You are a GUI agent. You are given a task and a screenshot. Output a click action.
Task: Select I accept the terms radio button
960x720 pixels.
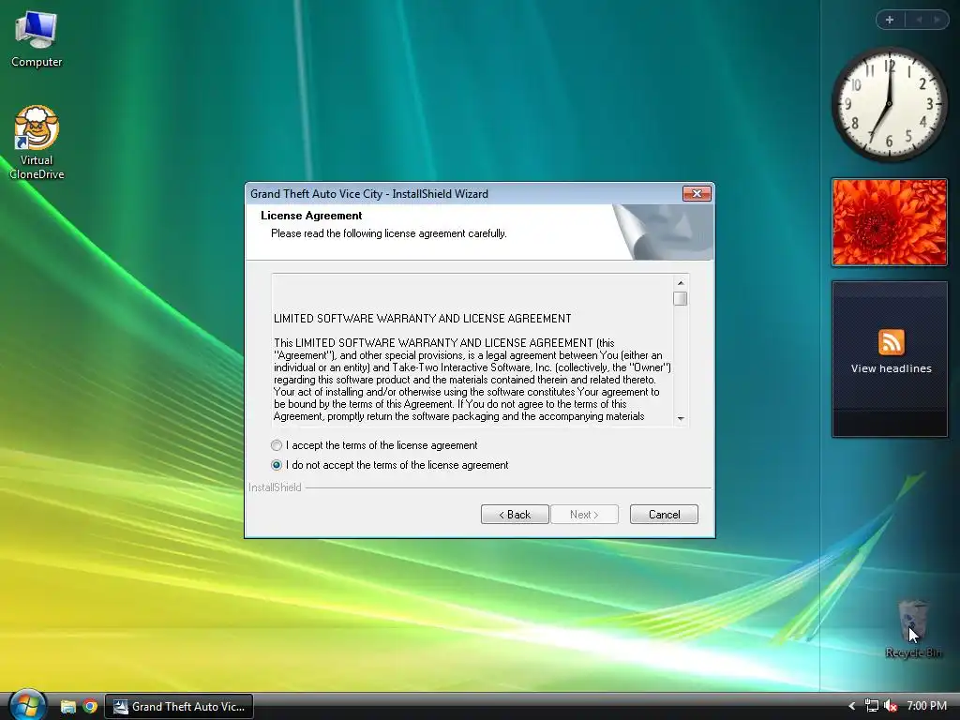point(277,445)
